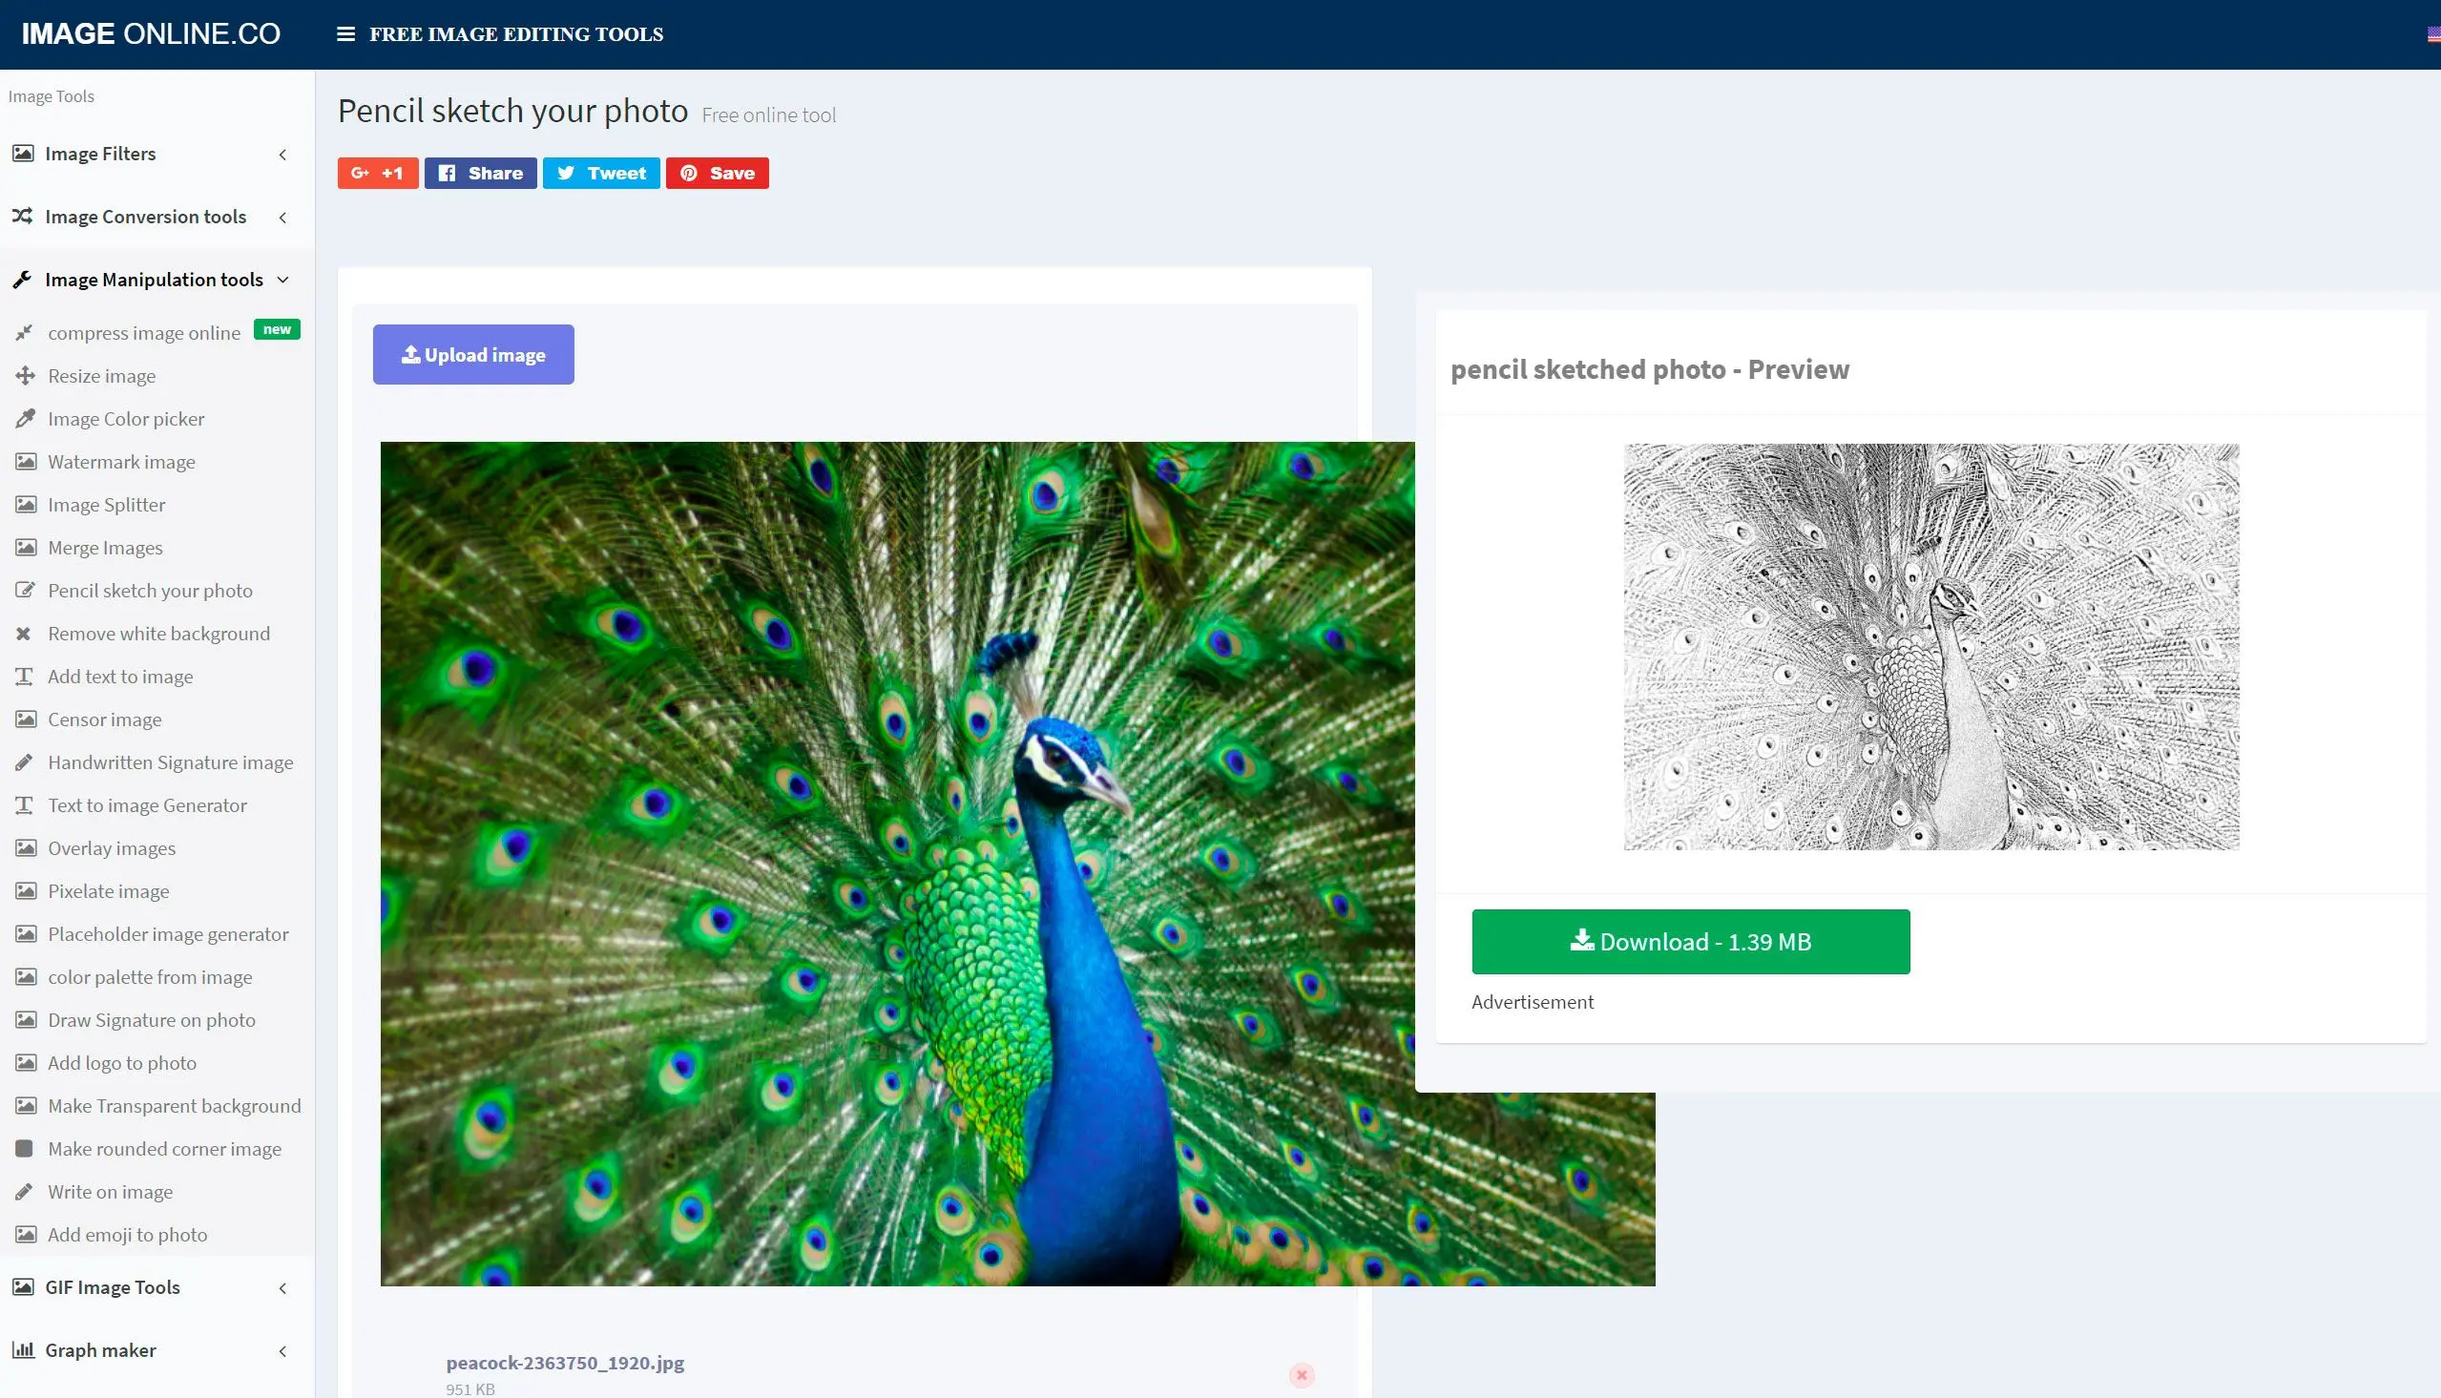2441x1398 pixels.
Task: Click the Image Tools menu item
Action: 51,95
